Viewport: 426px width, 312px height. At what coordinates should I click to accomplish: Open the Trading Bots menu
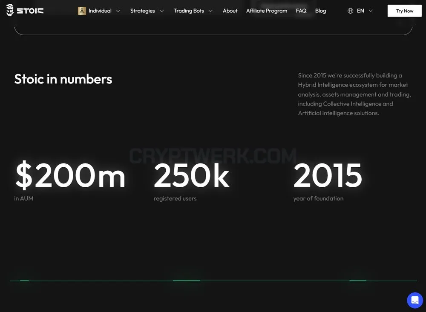(x=189, y=11)
